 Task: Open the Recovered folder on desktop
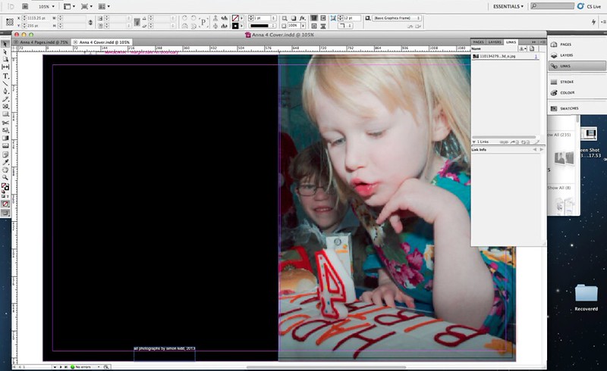(x=586, y=298)
